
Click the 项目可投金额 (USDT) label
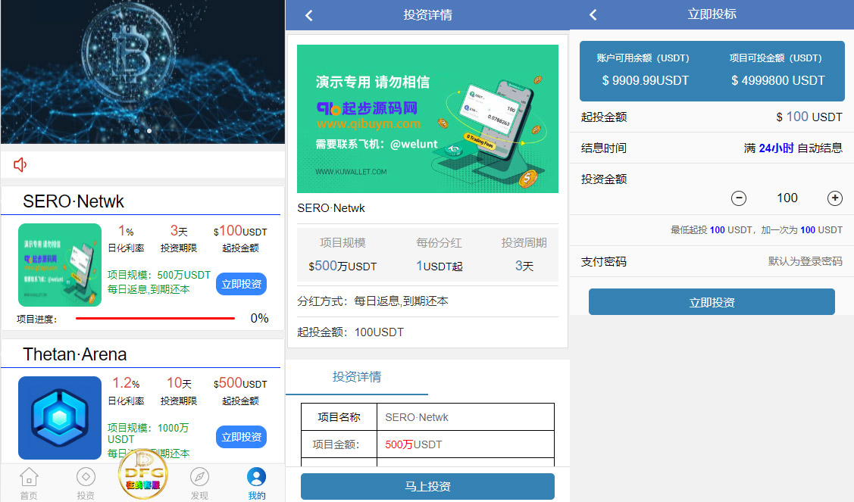point(776,58)
